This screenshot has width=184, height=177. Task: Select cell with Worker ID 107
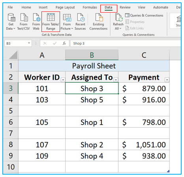click(x=42, y=145)
